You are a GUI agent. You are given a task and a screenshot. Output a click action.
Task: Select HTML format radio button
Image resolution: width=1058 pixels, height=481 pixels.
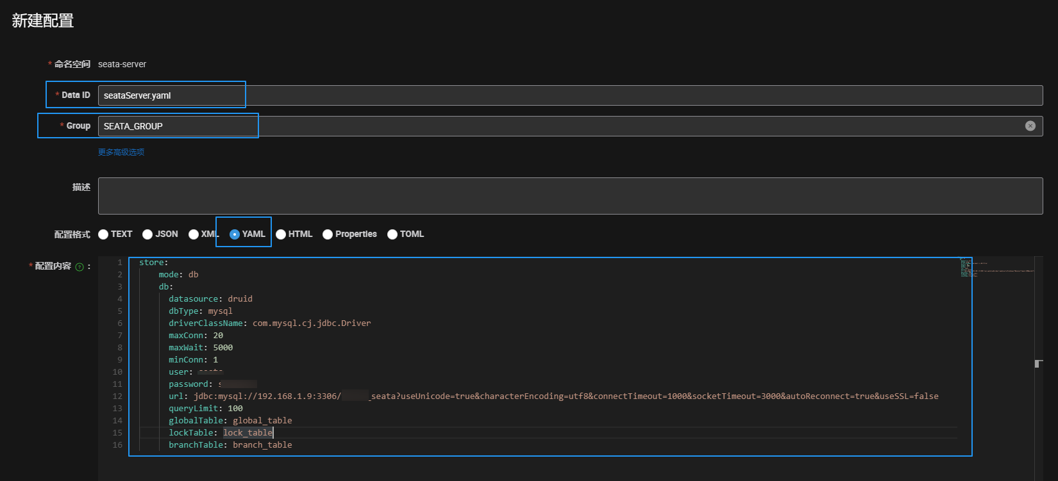(x=281, y=234)
